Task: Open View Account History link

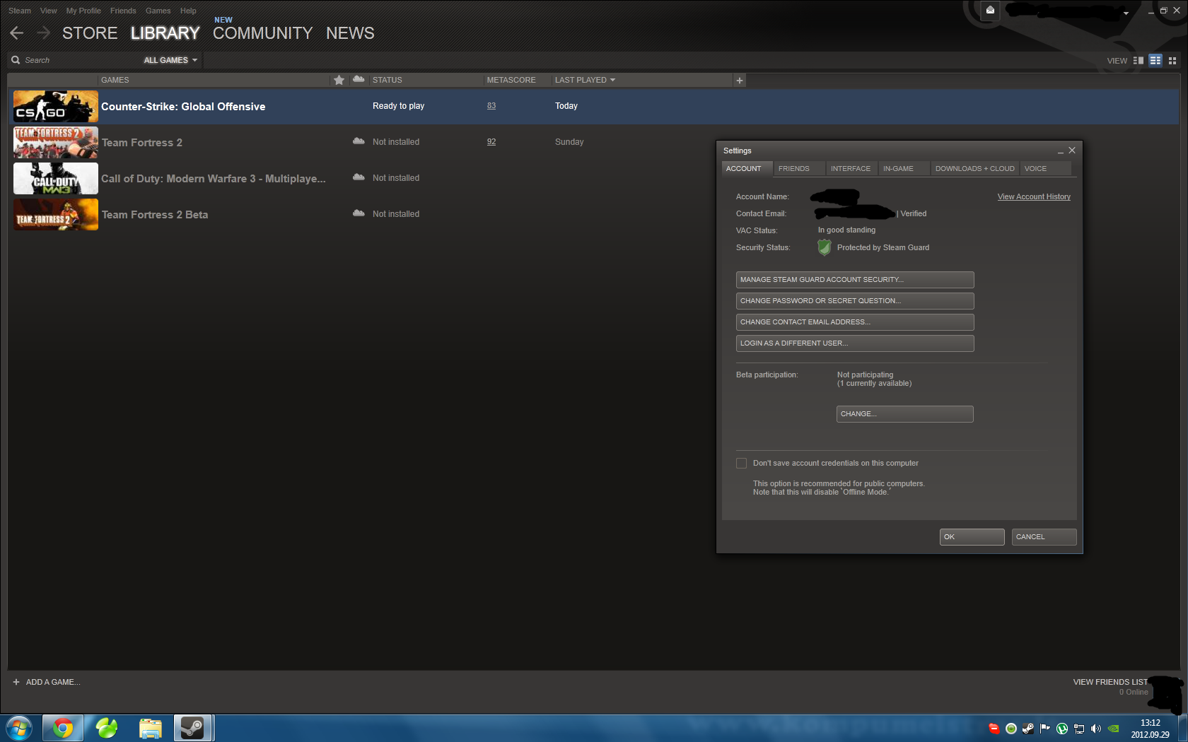Action: click(x=1034, y=196)
